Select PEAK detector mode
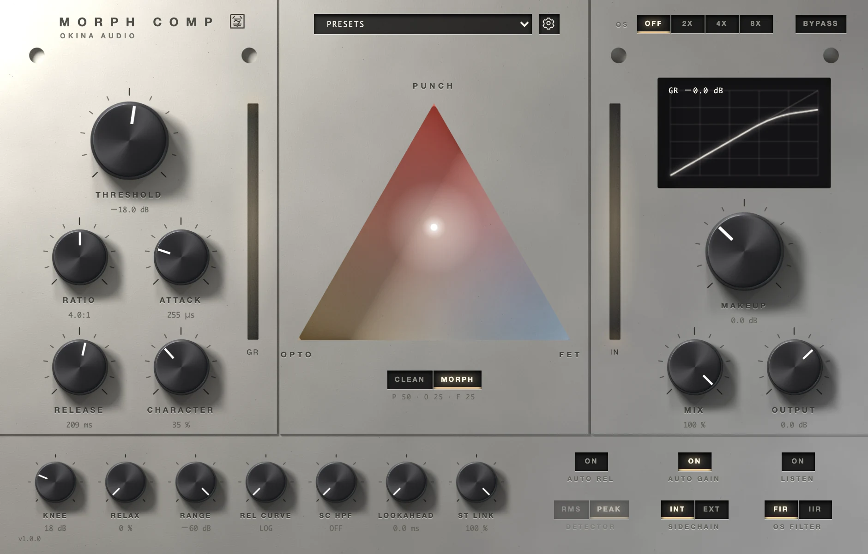This screenshot has width=868, height=554. coord(609,509)
